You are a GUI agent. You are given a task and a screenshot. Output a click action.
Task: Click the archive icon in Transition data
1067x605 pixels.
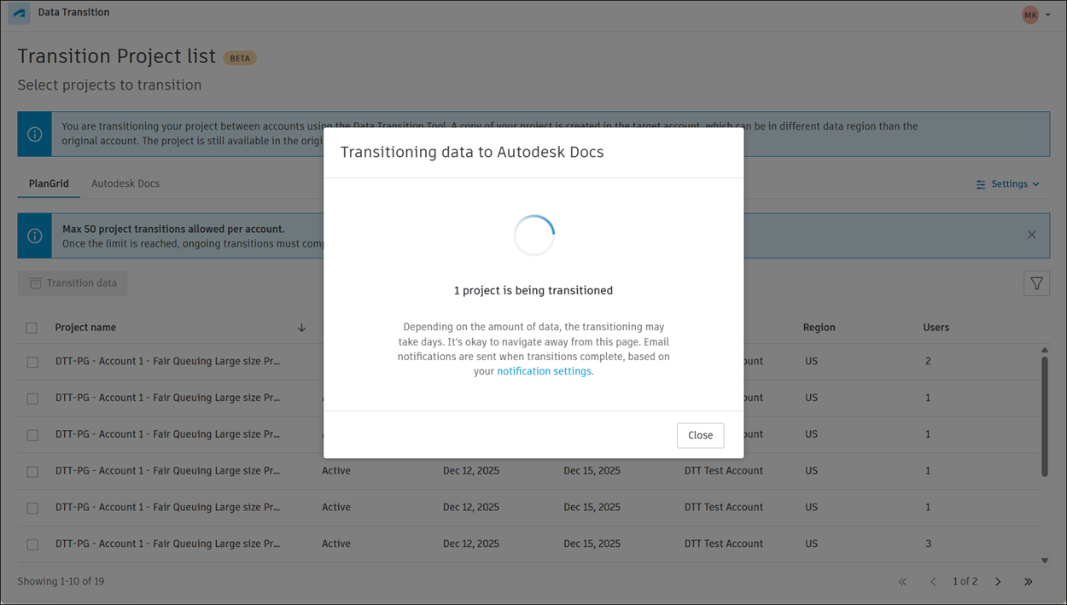[36, 283]
